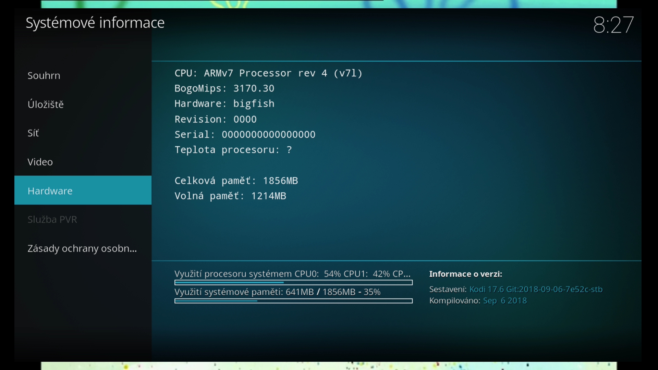Select the highlighted Hardware item

[50, 190]
